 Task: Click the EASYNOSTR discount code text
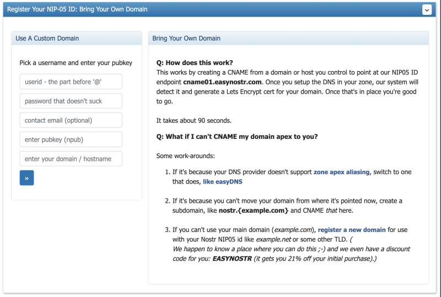pos(232,259)
